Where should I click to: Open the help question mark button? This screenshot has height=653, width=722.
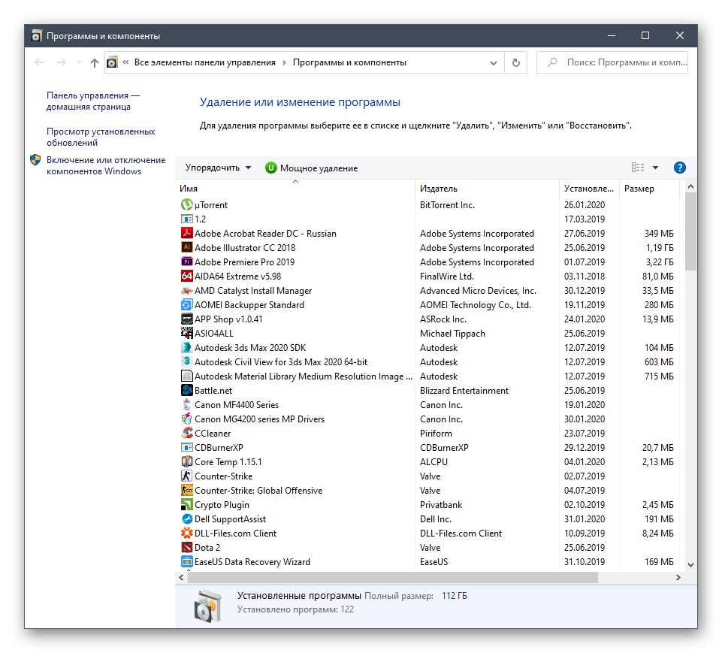coord(679,168)
